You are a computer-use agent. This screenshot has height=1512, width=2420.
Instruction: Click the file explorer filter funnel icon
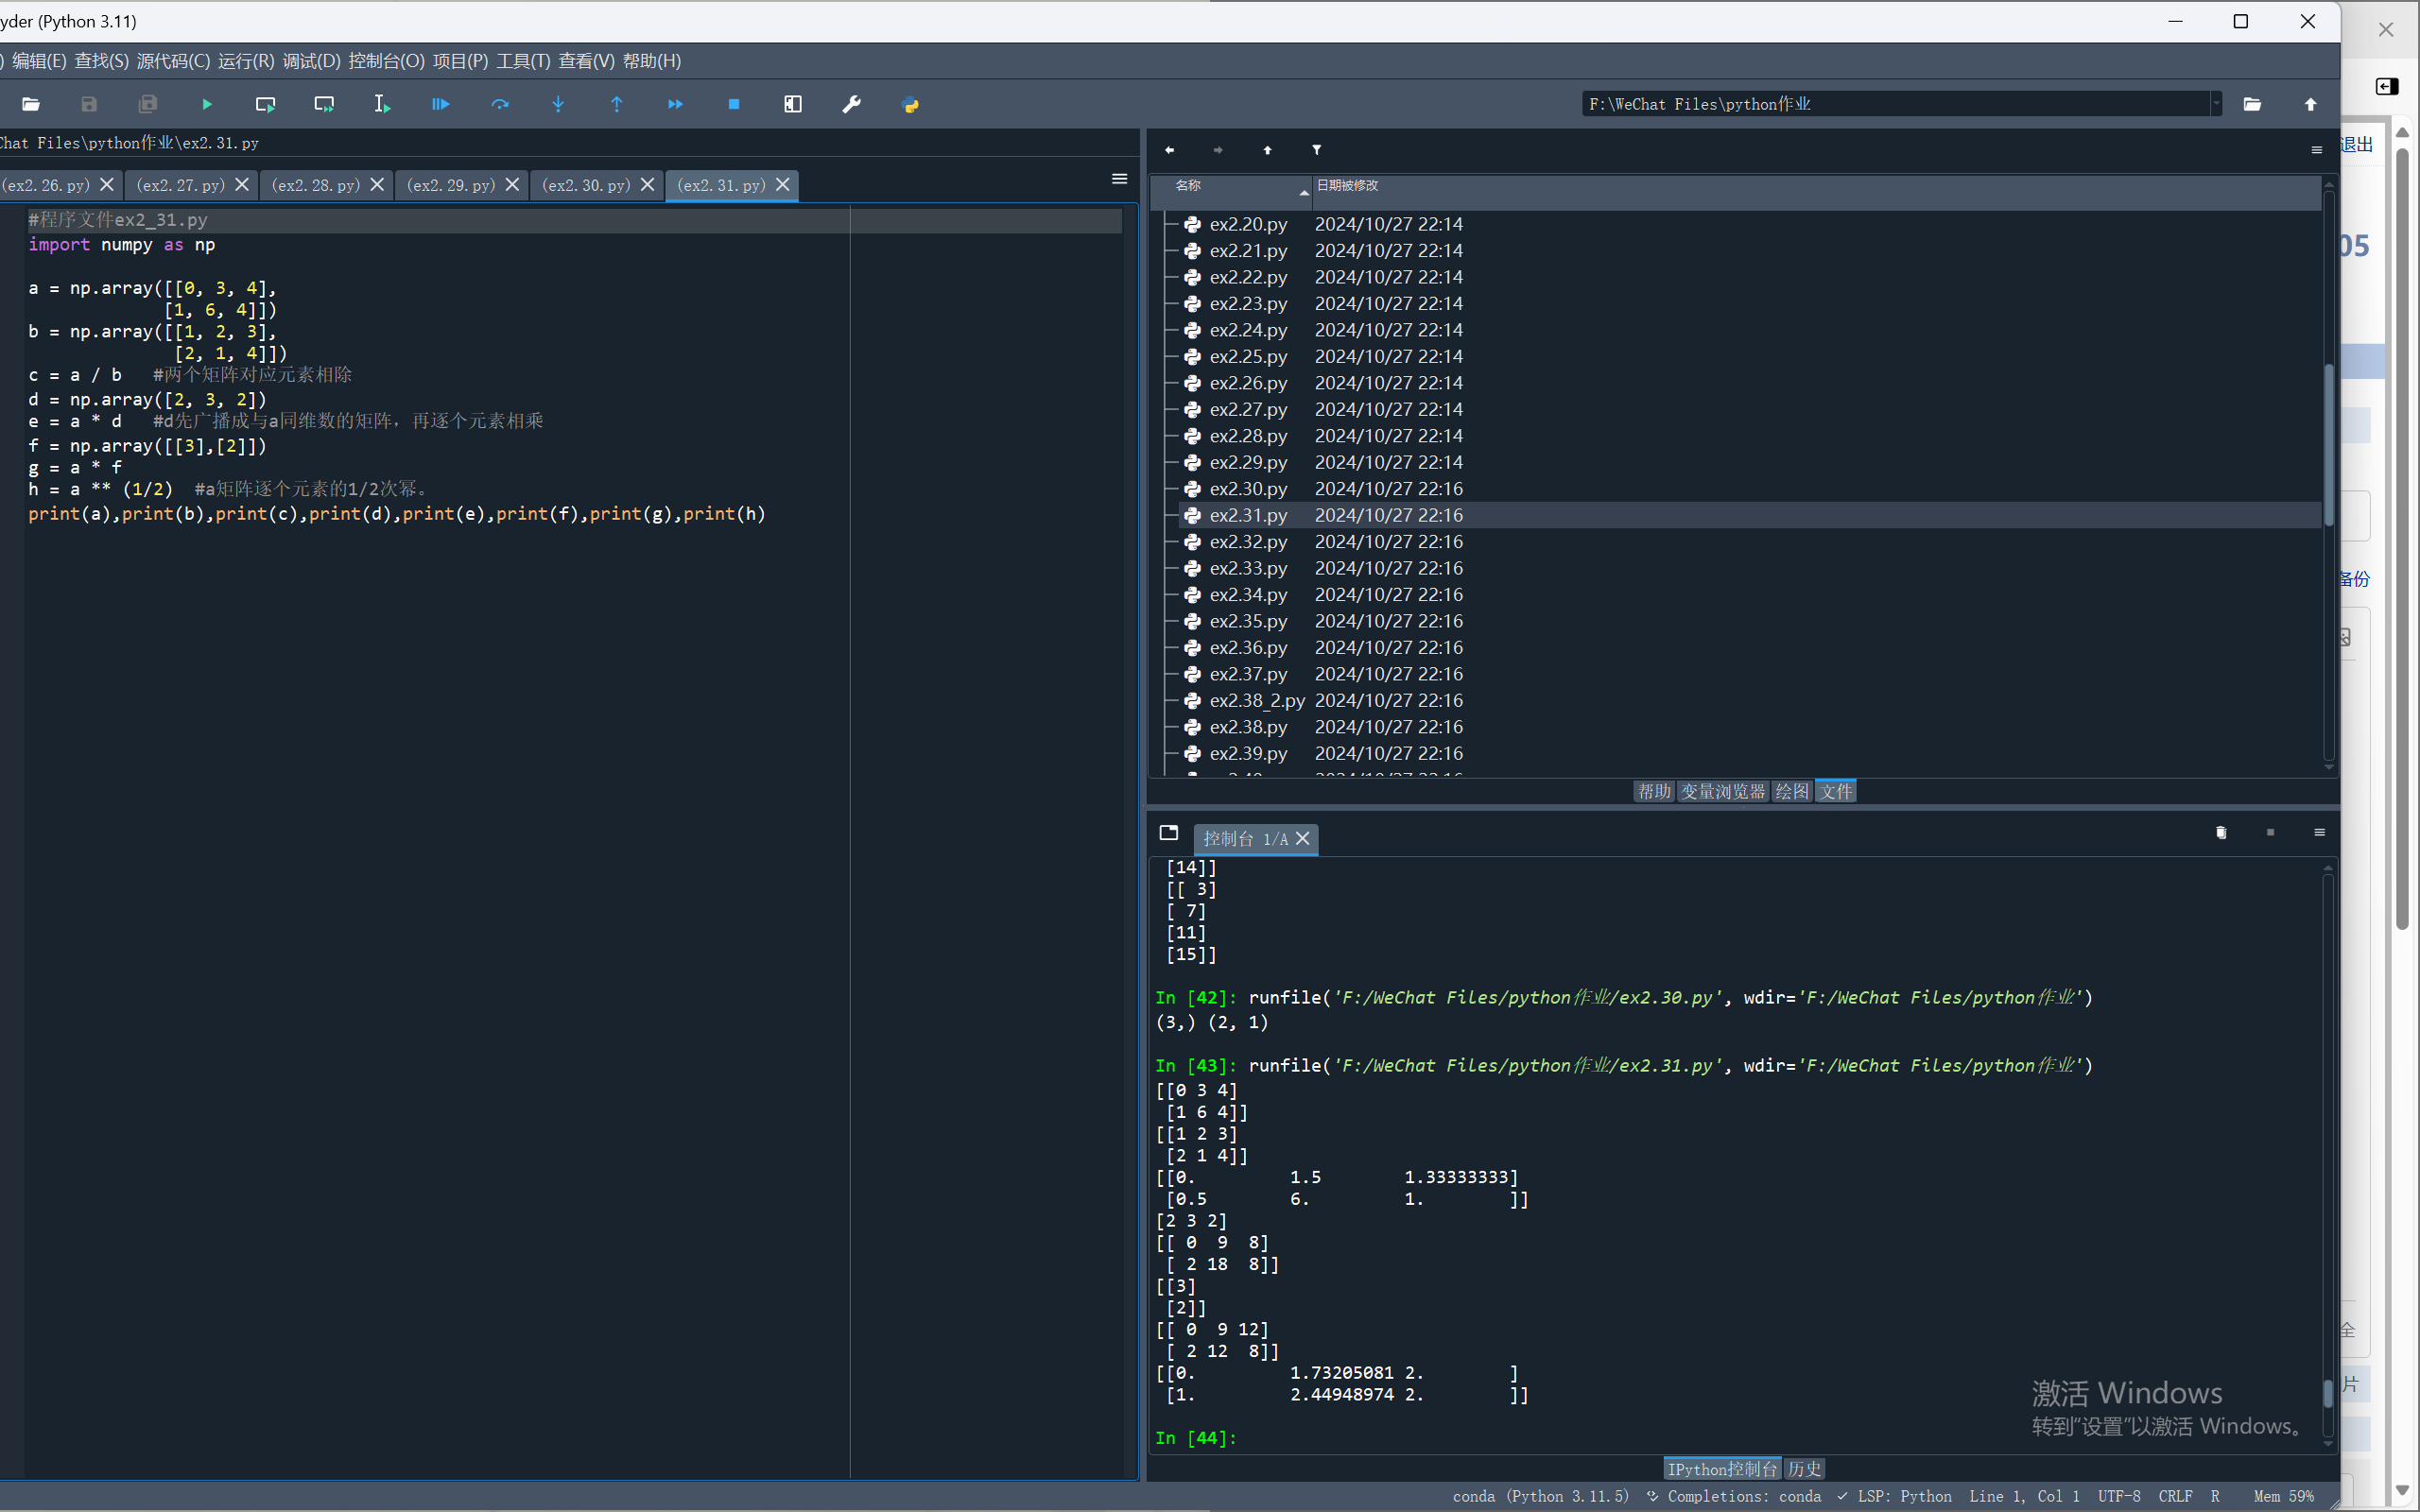(1316, 150)
